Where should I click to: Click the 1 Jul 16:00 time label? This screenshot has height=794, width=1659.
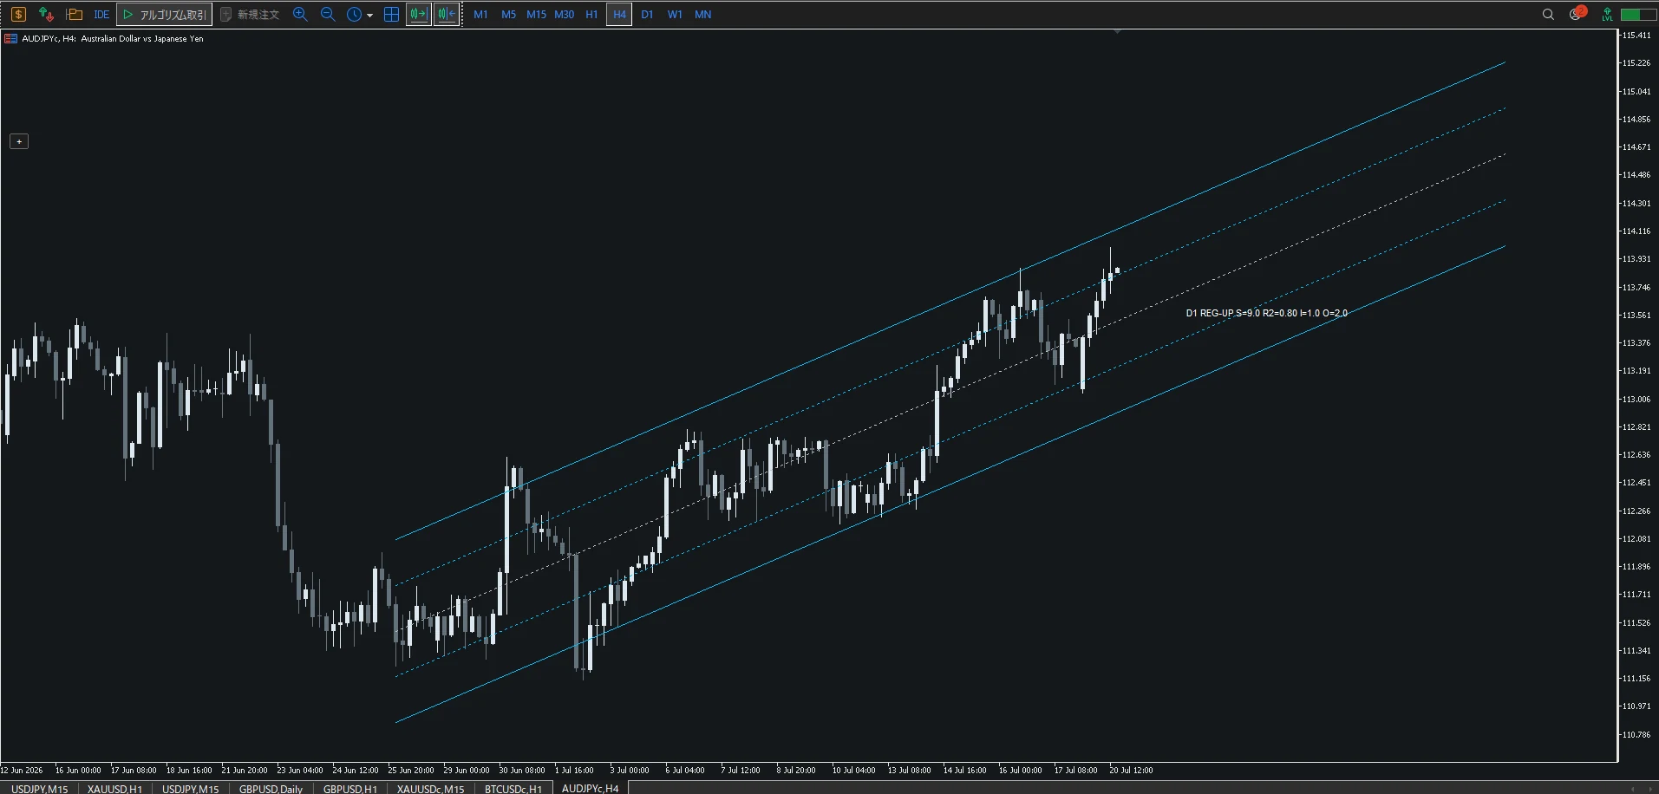point(574,770)
